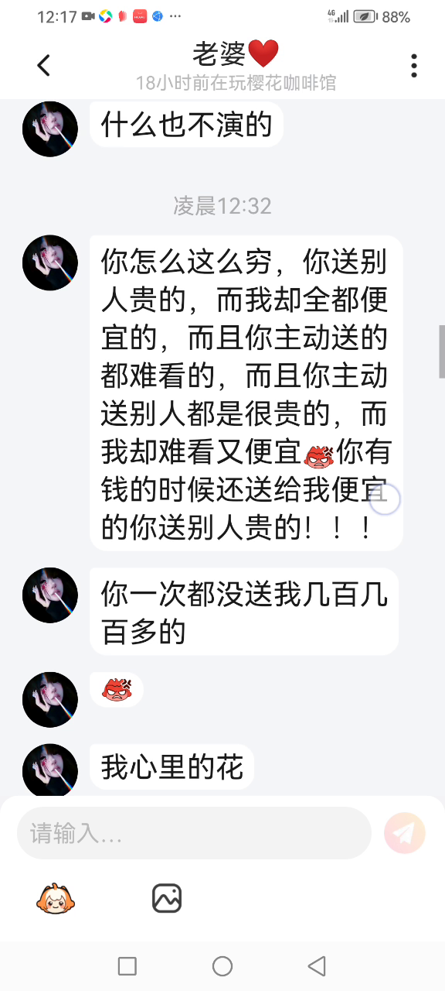
Task: Tap the back arrow icon
Action: click(x=44, y=66)
